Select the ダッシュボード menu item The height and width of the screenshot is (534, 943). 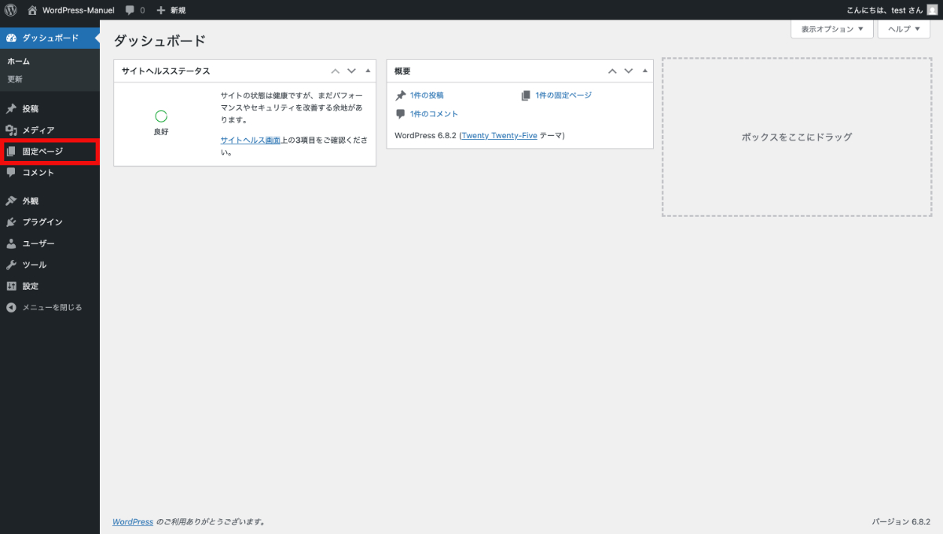[43, 37]
